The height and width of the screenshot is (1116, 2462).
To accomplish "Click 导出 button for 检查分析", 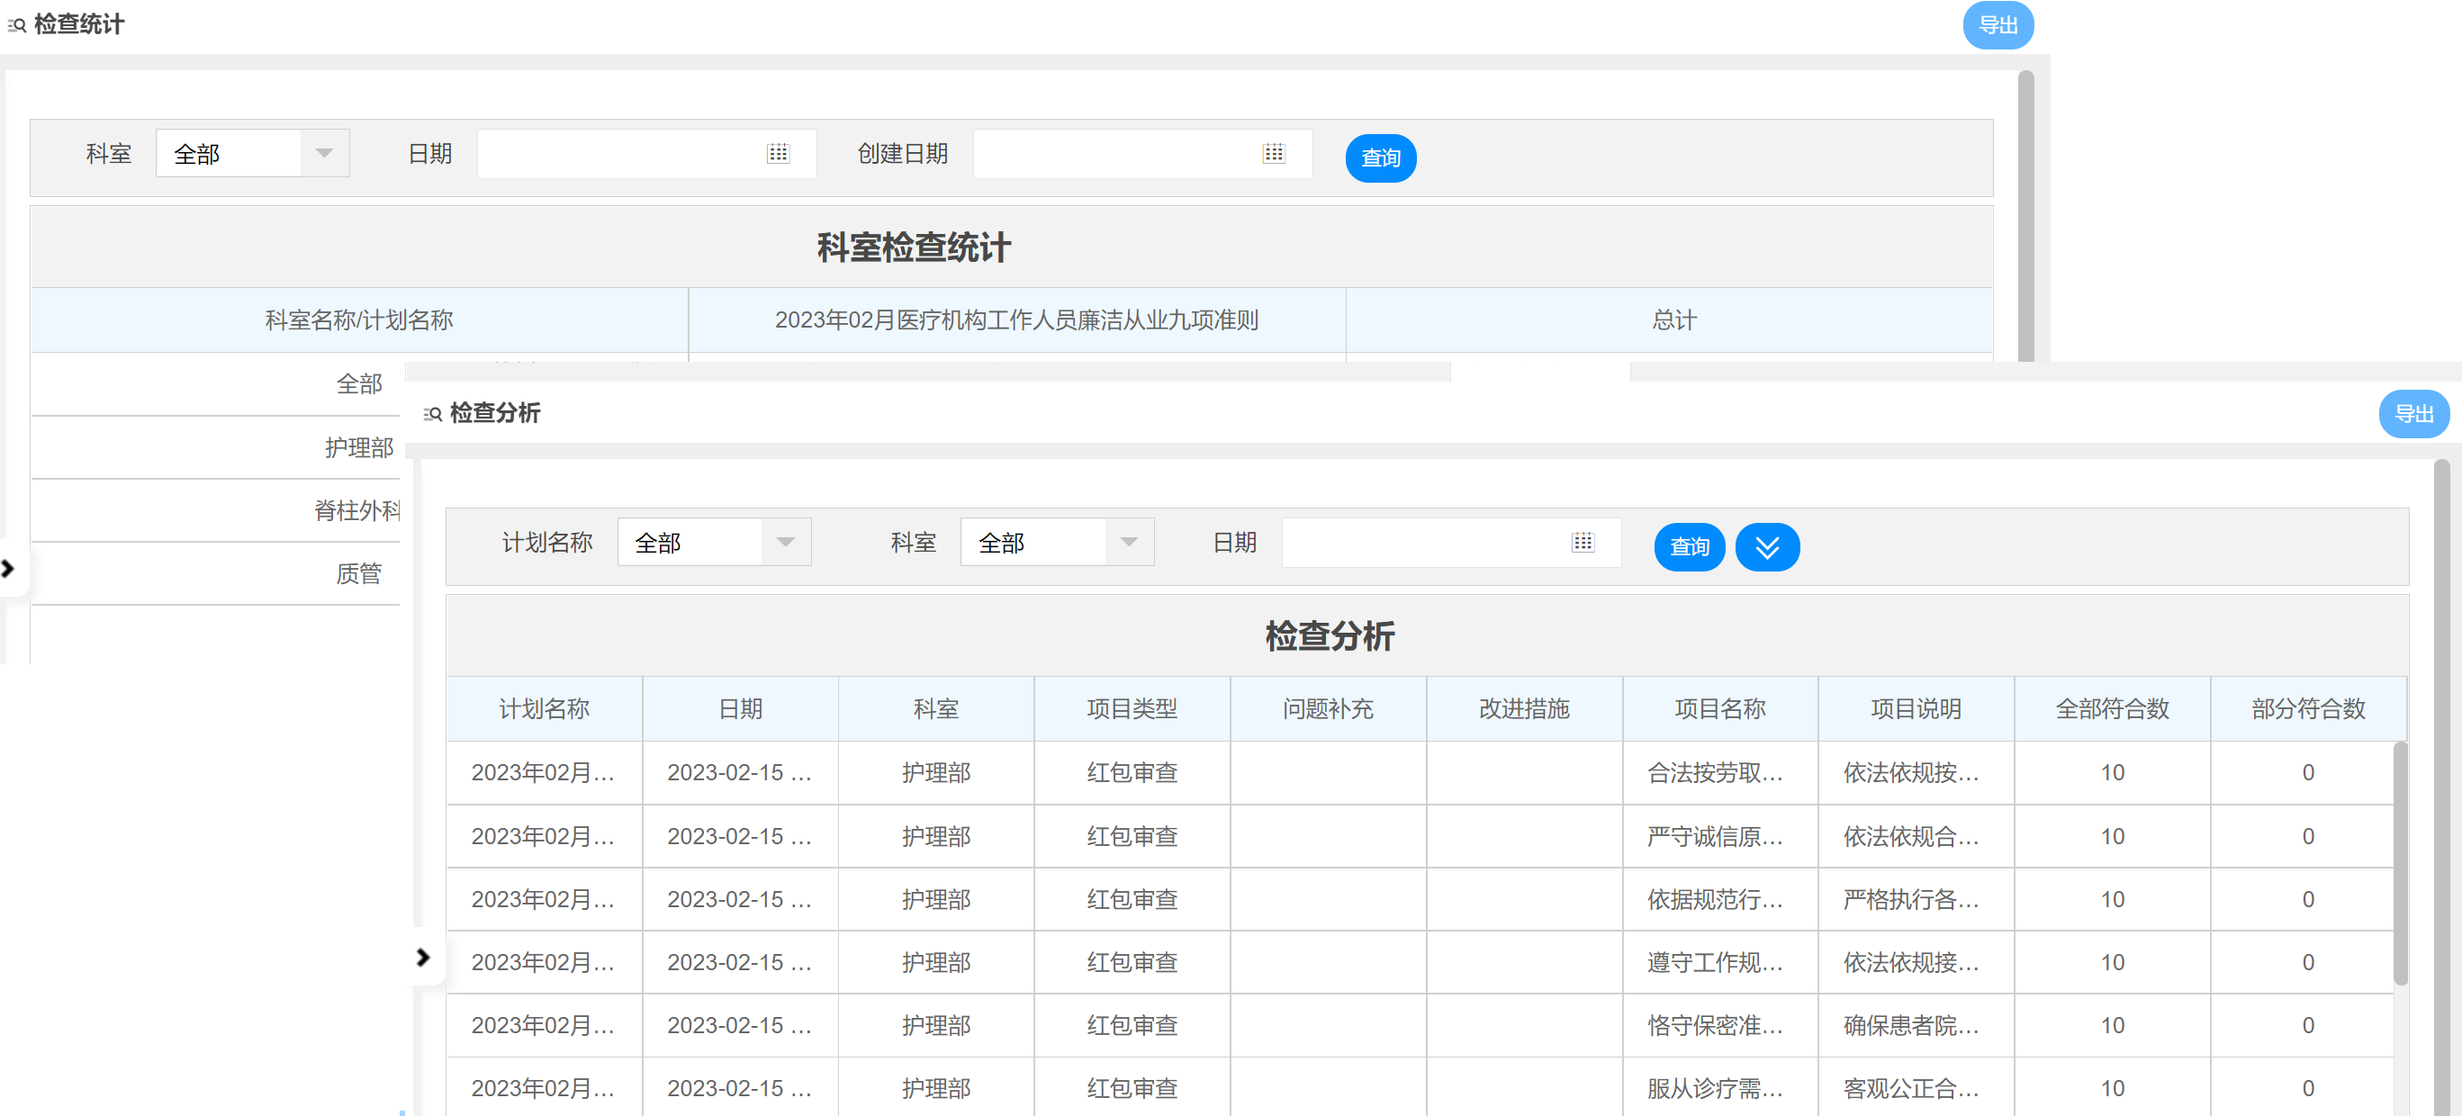I will 2412,415.
